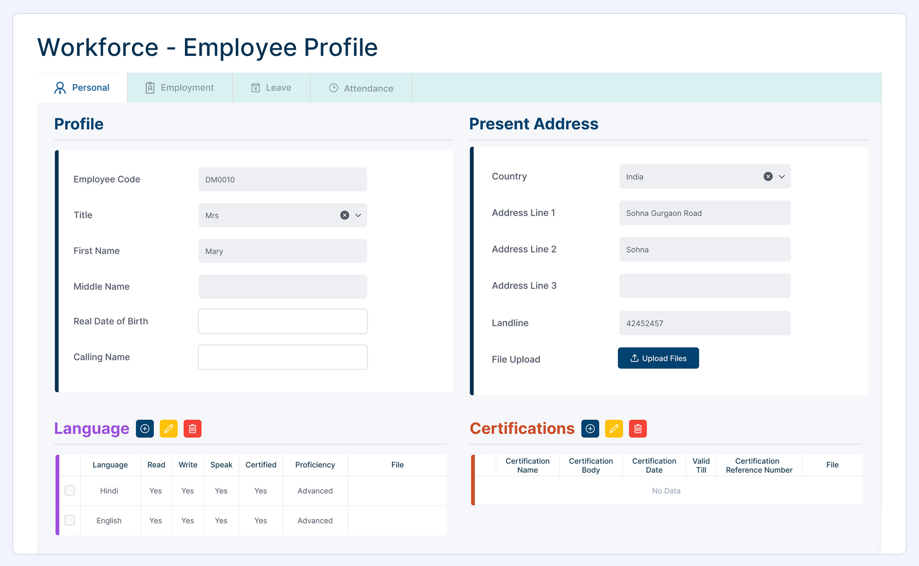Expand the Title dropdown arrow
The image size is (919, 566).
pos(358,215)
